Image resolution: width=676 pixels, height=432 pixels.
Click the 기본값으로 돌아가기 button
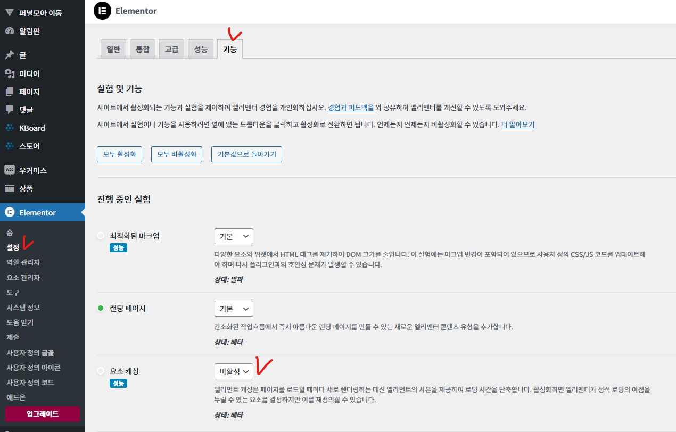coord(246,155)
